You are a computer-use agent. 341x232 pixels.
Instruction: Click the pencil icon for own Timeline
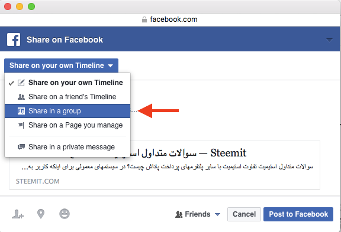21,83
